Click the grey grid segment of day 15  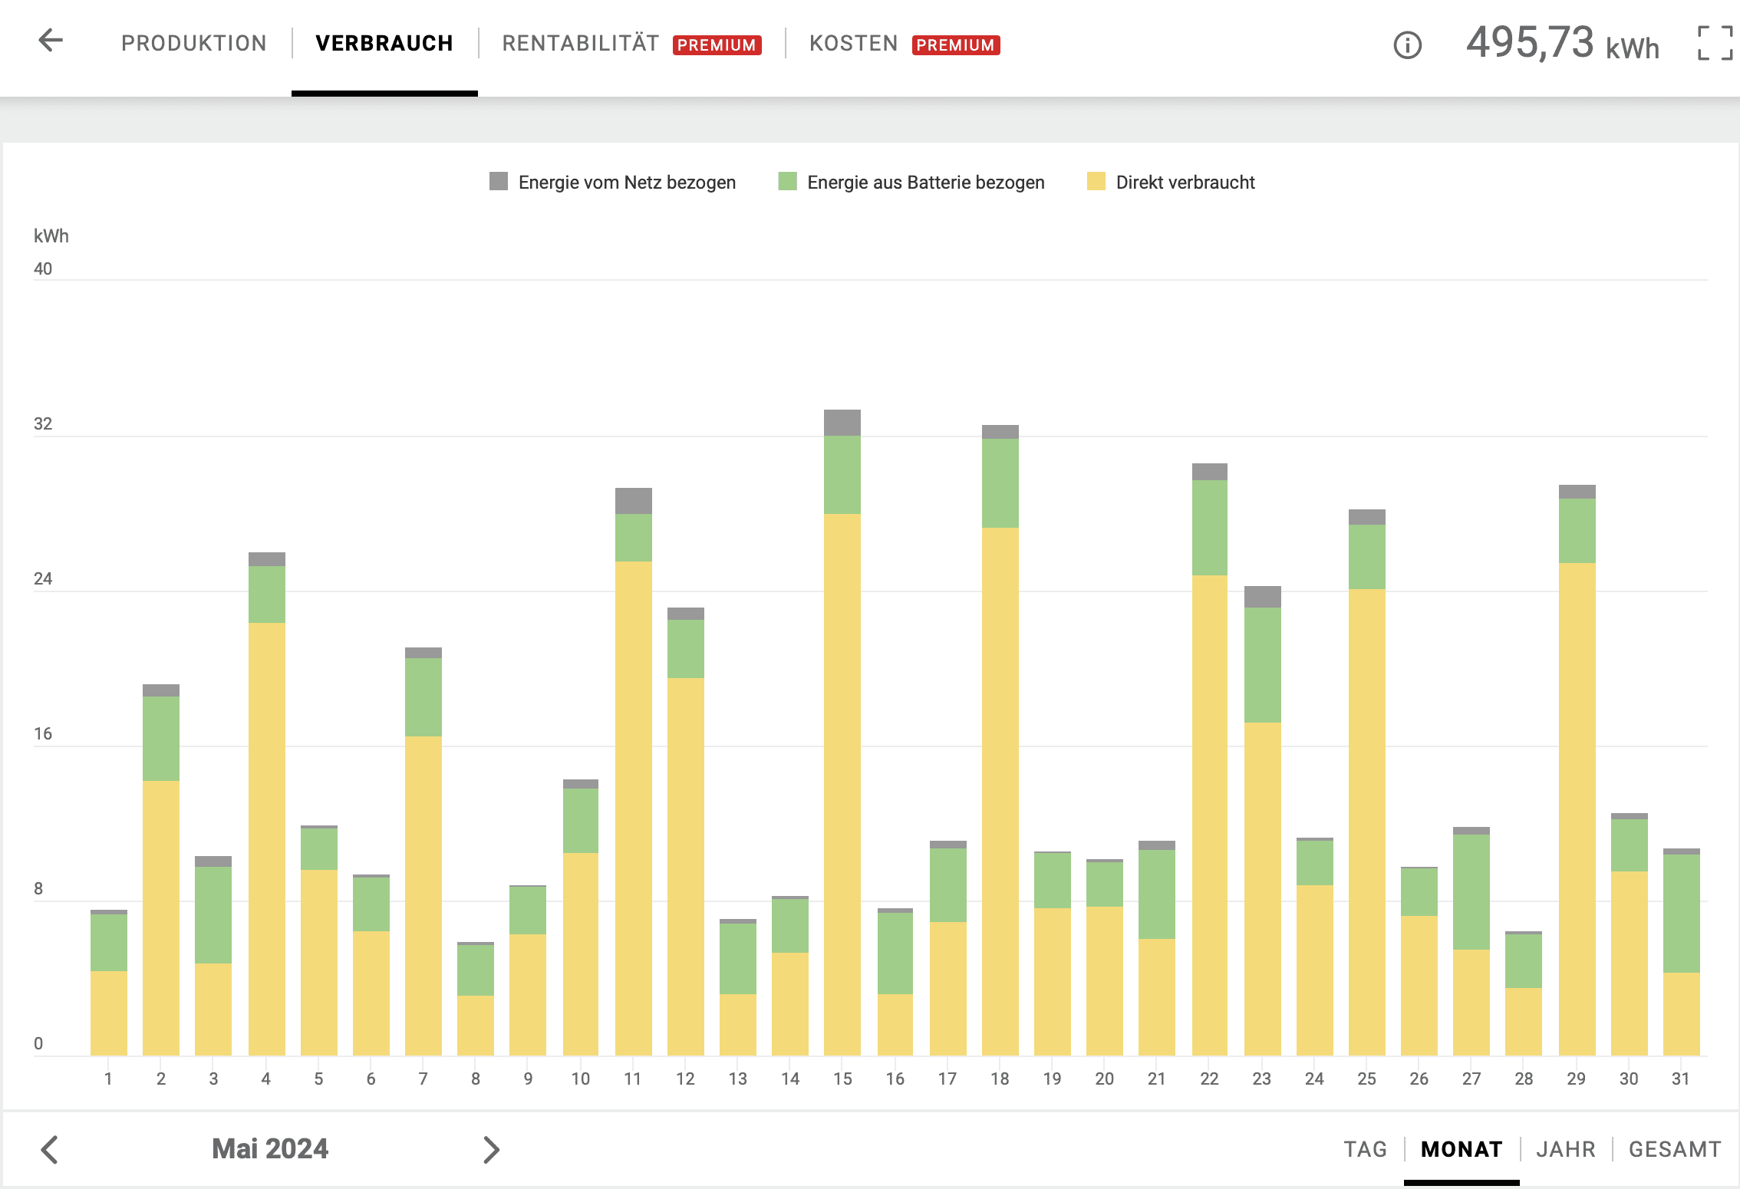[842, 423]
